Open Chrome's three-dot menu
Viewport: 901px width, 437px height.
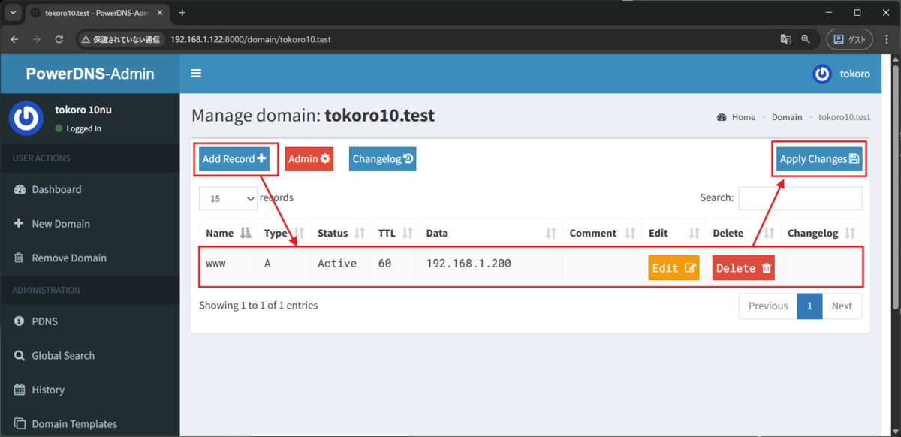click(x=887, y=39)
